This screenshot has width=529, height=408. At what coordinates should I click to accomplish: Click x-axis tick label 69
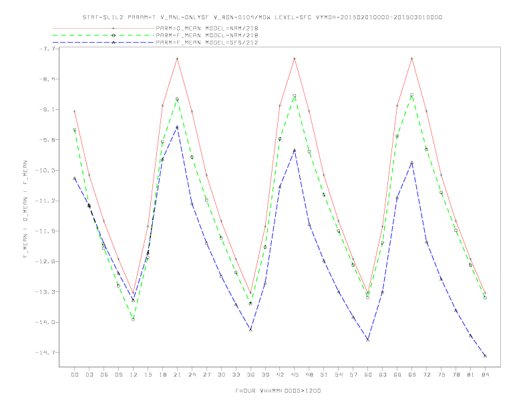click(412, 375)
